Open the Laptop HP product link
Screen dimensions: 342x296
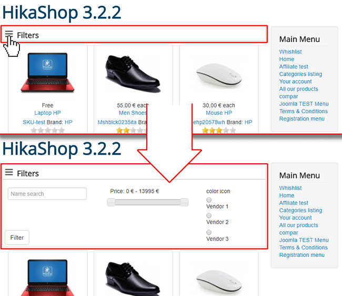pyautogui.click(x=47, y=113)
